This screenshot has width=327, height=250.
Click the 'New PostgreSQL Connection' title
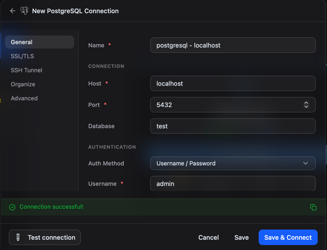pos(75,11)
